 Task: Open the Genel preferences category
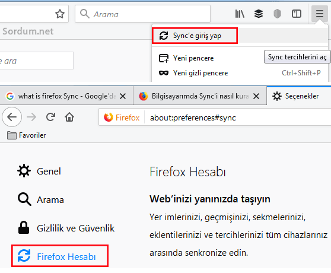(x=39, y=171)
